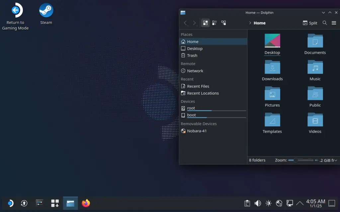Adjust the Zoom slider in status bar

[296, 160]
